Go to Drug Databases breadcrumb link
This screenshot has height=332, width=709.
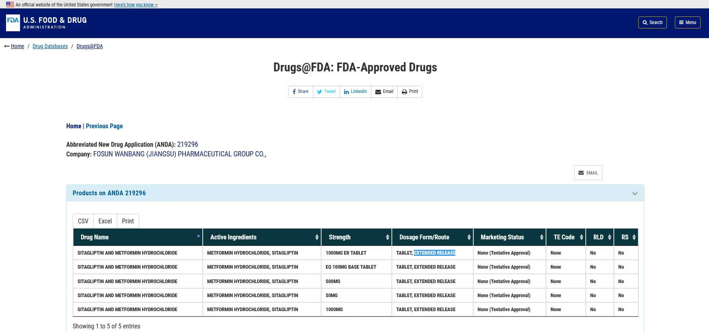(x=50, y=47)
